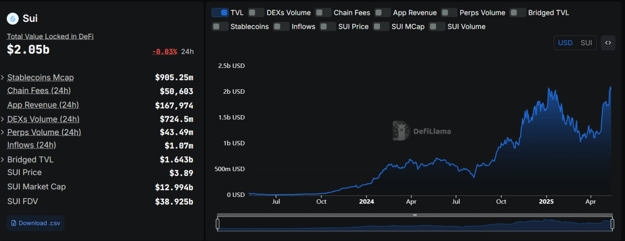The height and width of the screenshot is (241, 625).
Task: Expand the Bridged TVL row chevron
Action: (x=3, y=160)
